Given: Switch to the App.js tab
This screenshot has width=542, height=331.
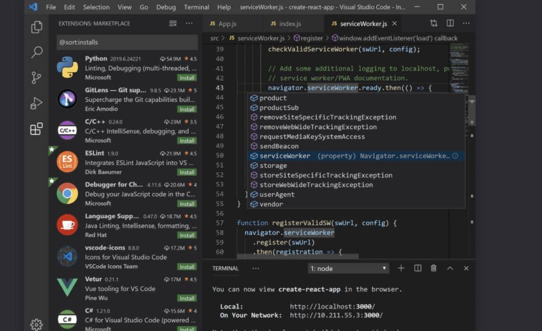Looking at the screenshot, I should coord(229,23).
